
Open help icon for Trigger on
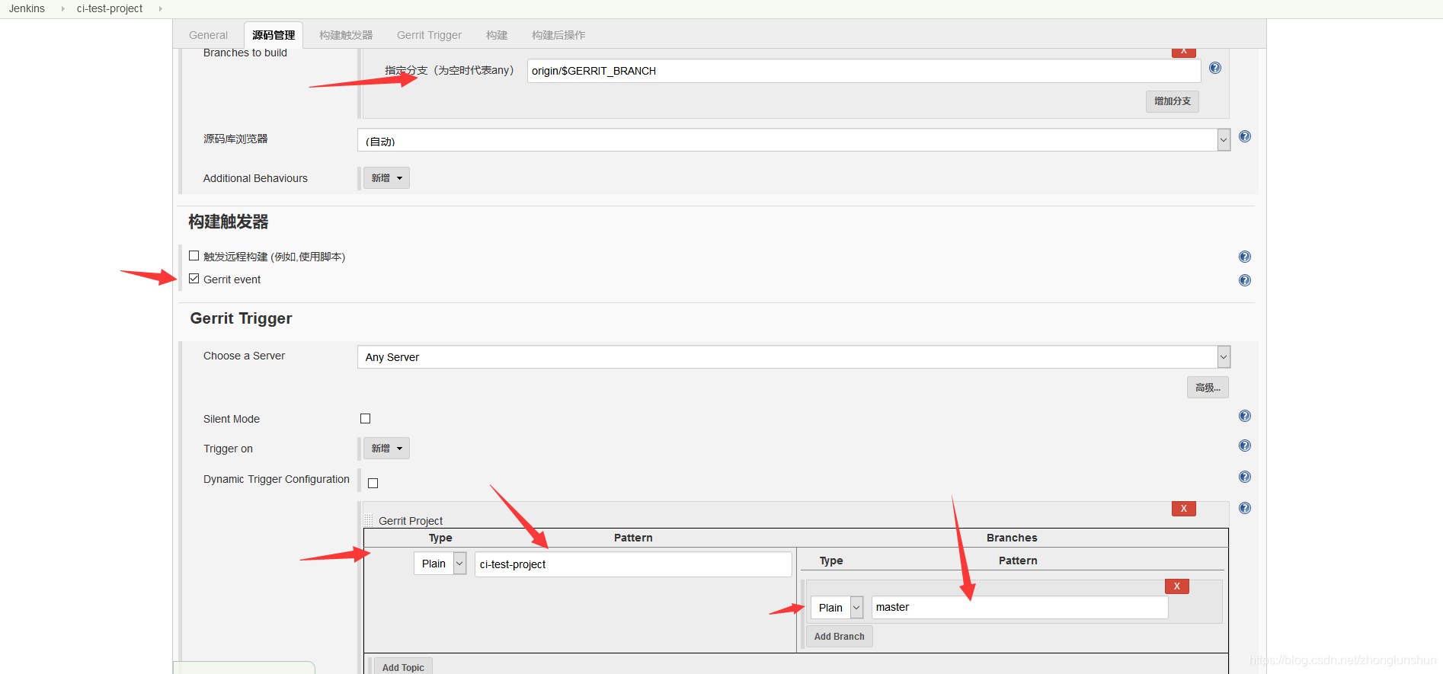pos(1245,446)
